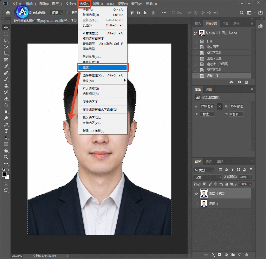
Task: Select the Hand tool
Action: tap(6, 150)
